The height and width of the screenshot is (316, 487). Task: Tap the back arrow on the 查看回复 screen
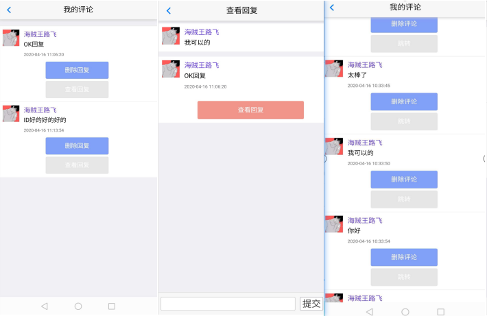[169, 11]
